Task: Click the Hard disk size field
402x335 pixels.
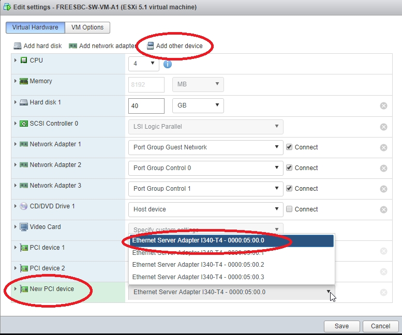Action: [146, 105]
